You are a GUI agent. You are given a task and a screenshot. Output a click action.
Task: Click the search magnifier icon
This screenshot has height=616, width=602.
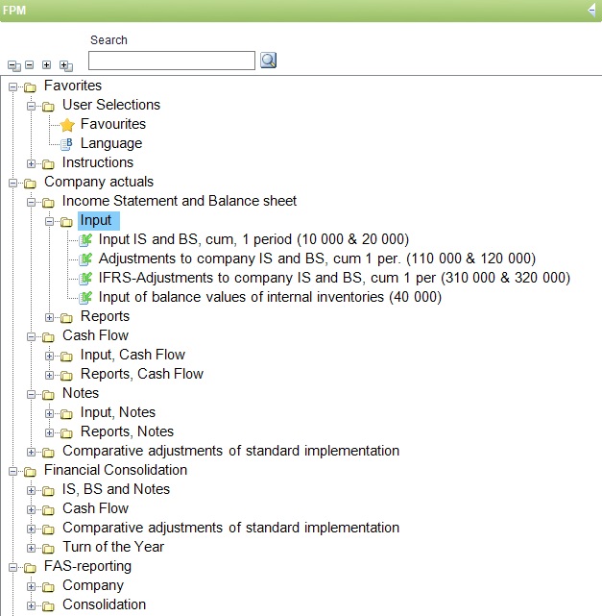pyautogui.click(x=269, y=61)
